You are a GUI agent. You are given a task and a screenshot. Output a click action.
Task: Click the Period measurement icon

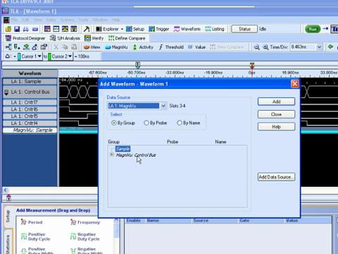(x=24, y=222)
